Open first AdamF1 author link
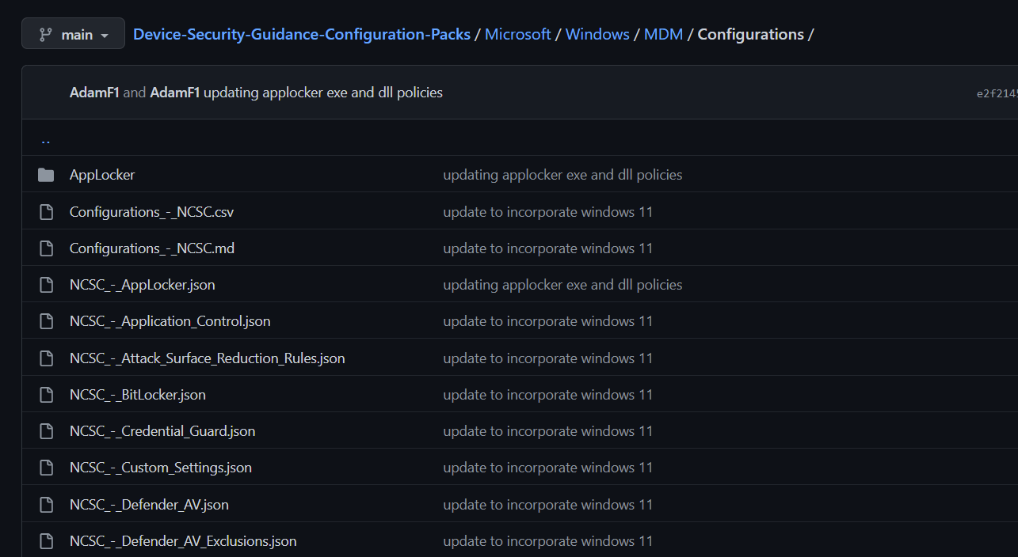Viewport: 1018px width, 557px height. point(94,93)
